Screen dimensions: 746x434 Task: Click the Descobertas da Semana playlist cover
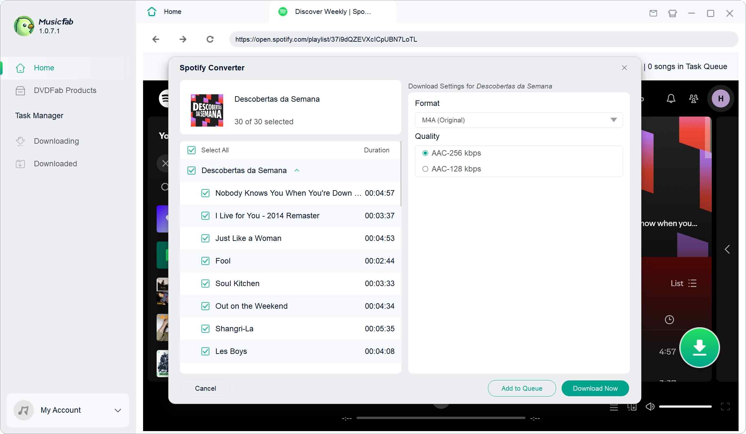[207, 110]
